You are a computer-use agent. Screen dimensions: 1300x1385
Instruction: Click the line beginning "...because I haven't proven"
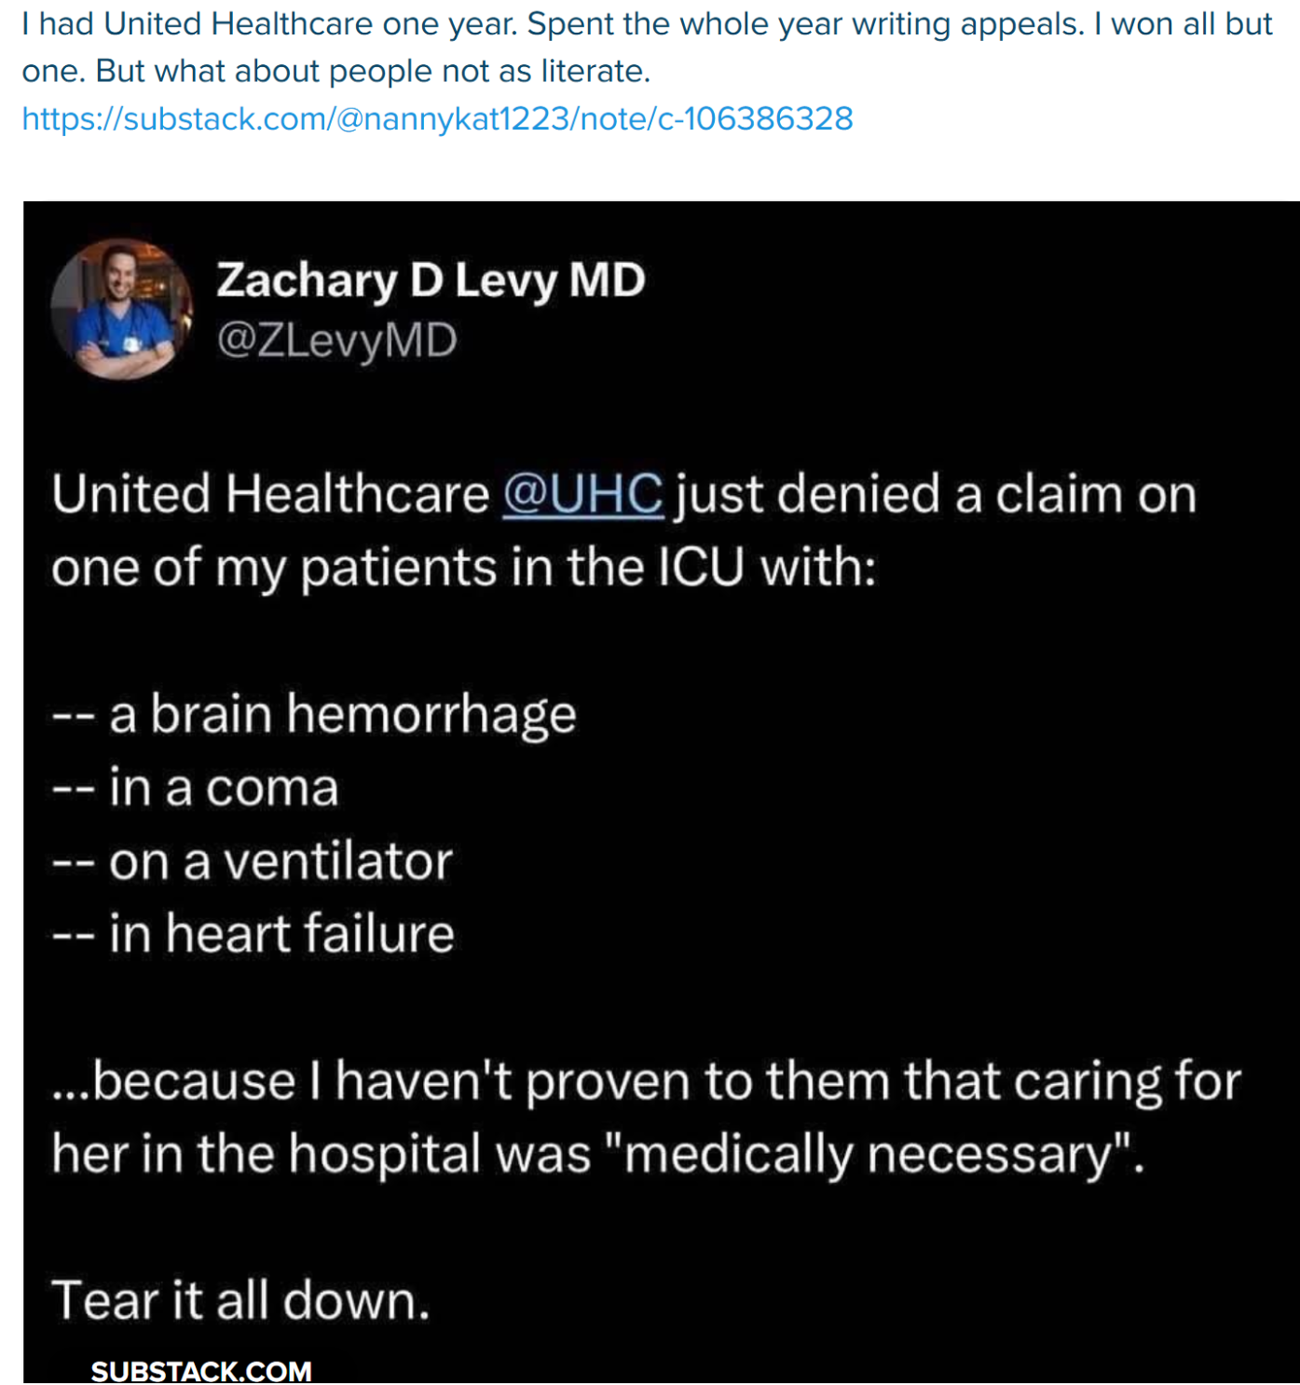[x=646, y=1081]
